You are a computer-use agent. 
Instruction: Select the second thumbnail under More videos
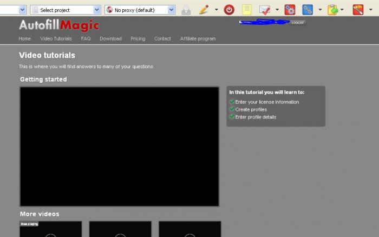tap(120, 229)
